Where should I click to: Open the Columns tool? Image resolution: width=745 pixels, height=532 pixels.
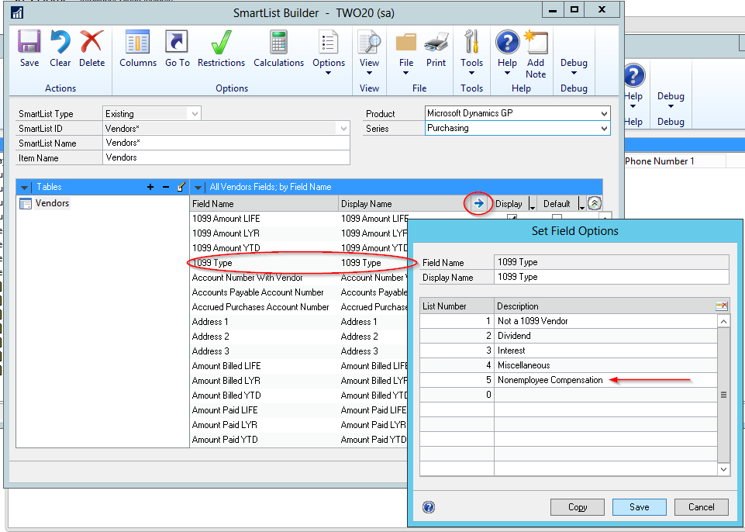click(138, 42)
